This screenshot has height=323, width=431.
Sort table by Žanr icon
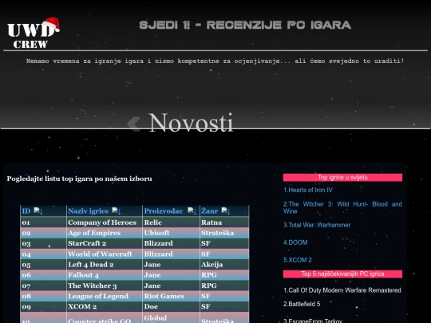click(226, 211)
